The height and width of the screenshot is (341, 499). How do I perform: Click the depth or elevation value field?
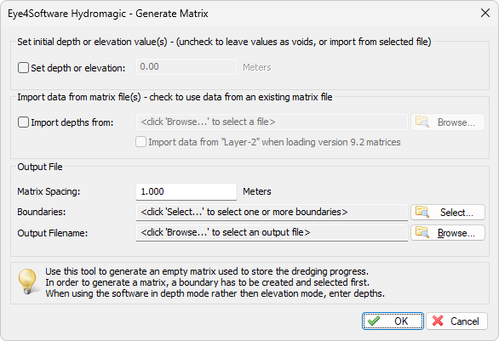coord(186,66)
